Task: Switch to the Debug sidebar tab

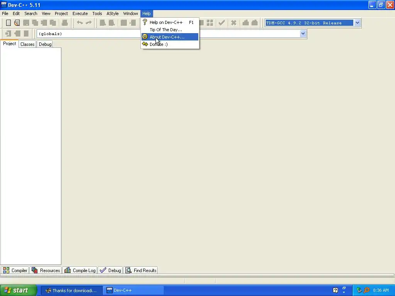Action: 45,44
